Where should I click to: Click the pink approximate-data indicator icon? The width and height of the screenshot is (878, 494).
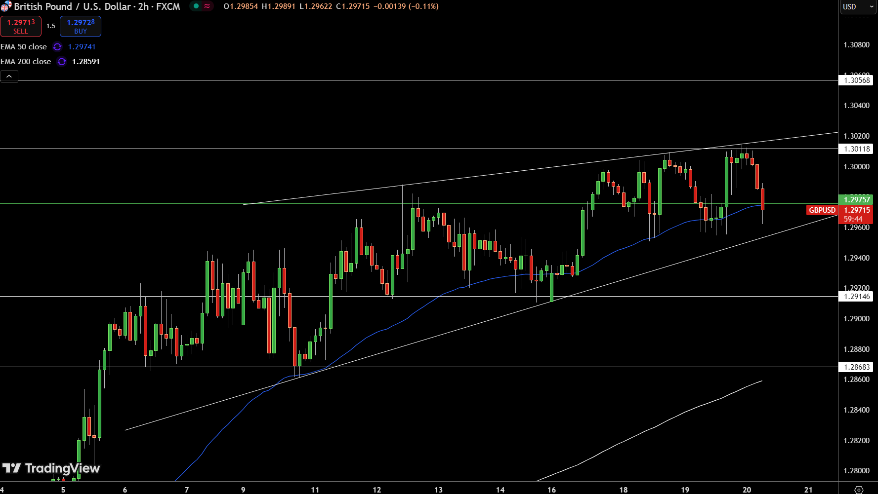point(207,6)
